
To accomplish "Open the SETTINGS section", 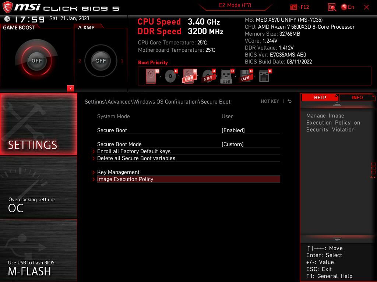I will click(x=38, y=124).
